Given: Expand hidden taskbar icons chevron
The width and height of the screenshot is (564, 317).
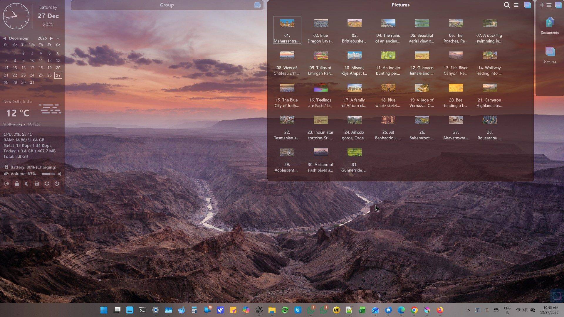Looking at the screenshot, I should point(469,310).
